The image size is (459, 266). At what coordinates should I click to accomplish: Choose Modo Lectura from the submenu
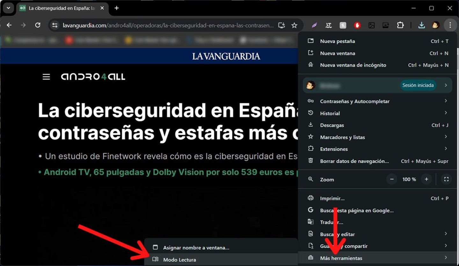click(221, 260)
